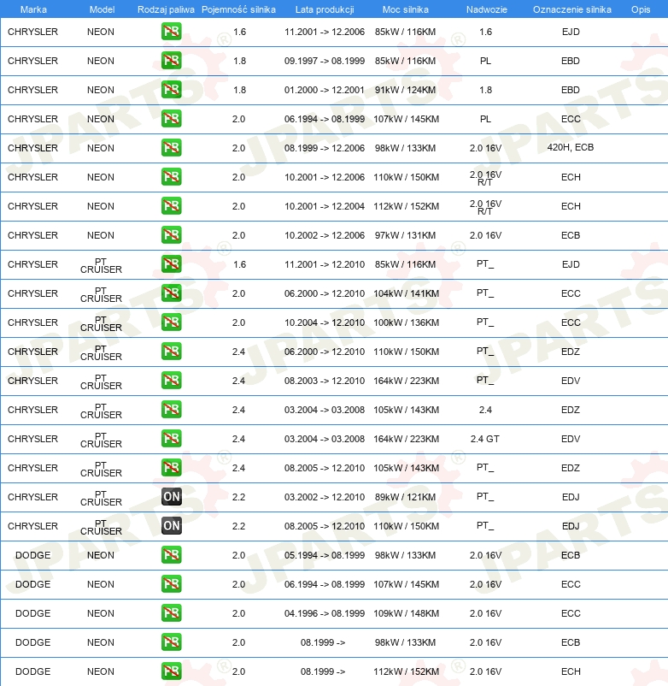Click the Oznaczenie silnika column header

[571, 9]
